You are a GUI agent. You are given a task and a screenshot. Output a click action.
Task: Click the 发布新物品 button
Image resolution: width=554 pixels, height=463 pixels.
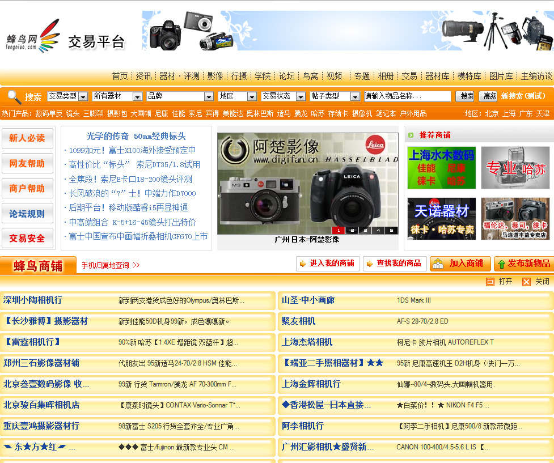click(x=525, y=264)
